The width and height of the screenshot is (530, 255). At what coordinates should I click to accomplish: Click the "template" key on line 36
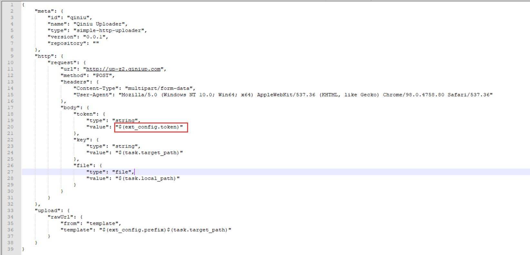point(76,230)
